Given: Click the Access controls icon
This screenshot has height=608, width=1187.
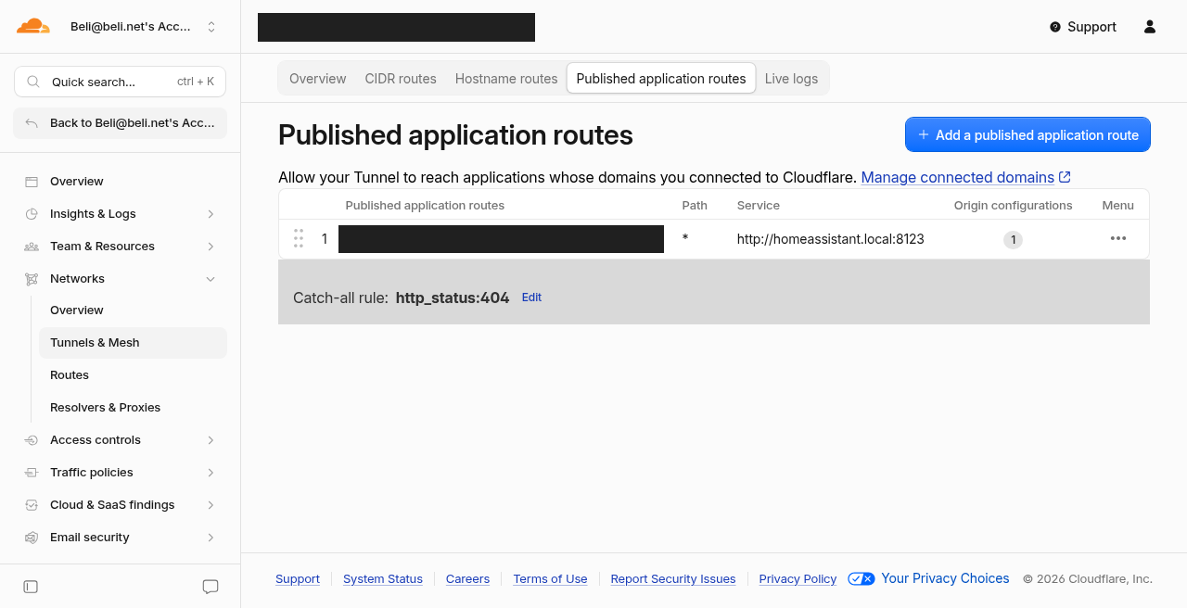Looking at the screenshot, I should [32, 440].
